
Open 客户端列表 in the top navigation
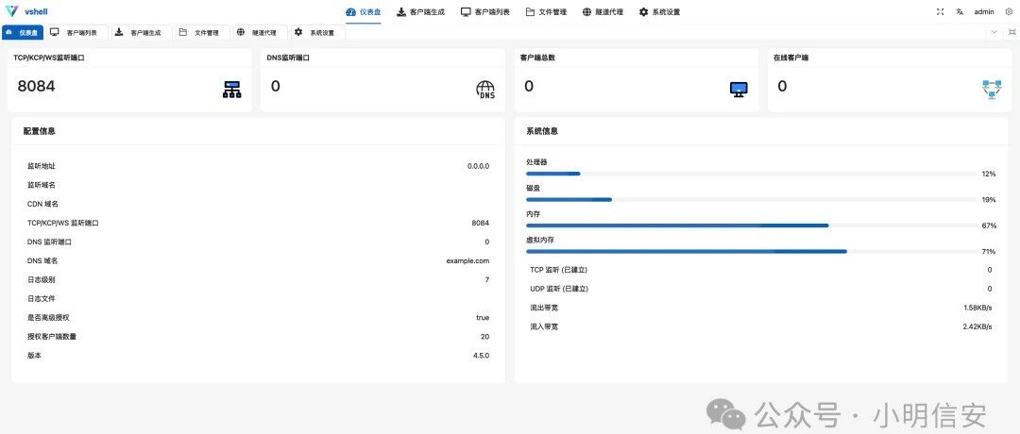point(485,11)
